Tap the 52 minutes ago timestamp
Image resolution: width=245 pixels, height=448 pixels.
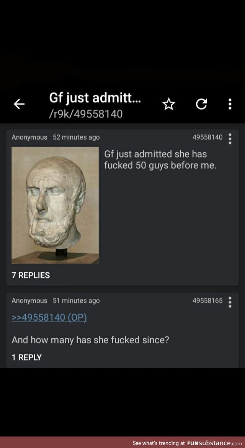[76, 137]
